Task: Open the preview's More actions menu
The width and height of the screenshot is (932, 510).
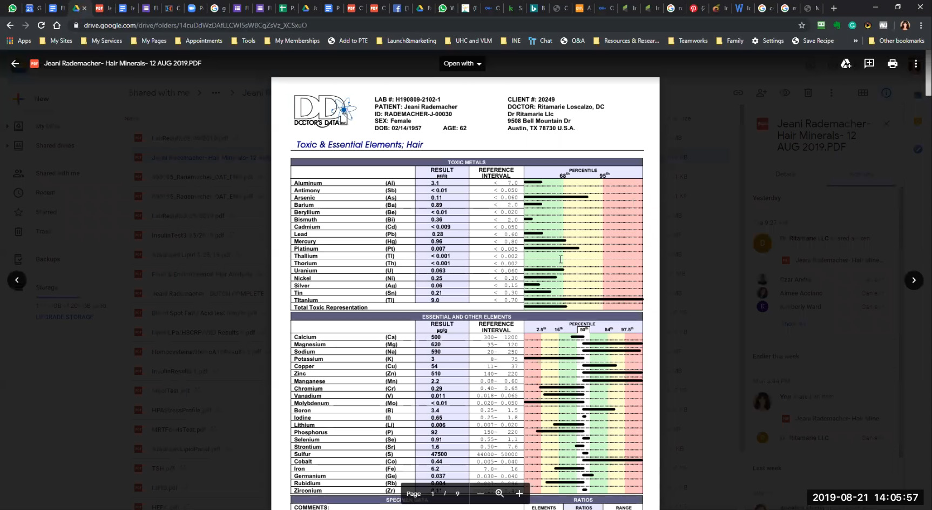Action: (916, 63)
